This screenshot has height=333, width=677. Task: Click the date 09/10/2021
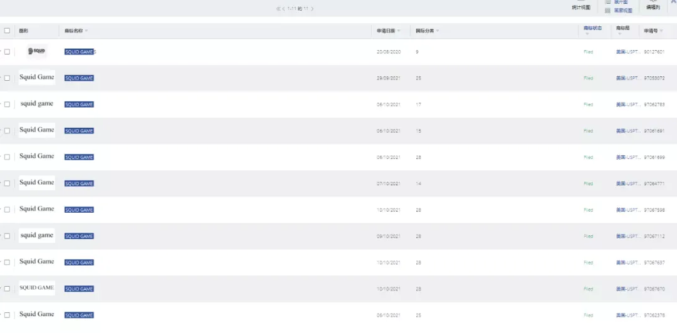(x=389, y=236)
